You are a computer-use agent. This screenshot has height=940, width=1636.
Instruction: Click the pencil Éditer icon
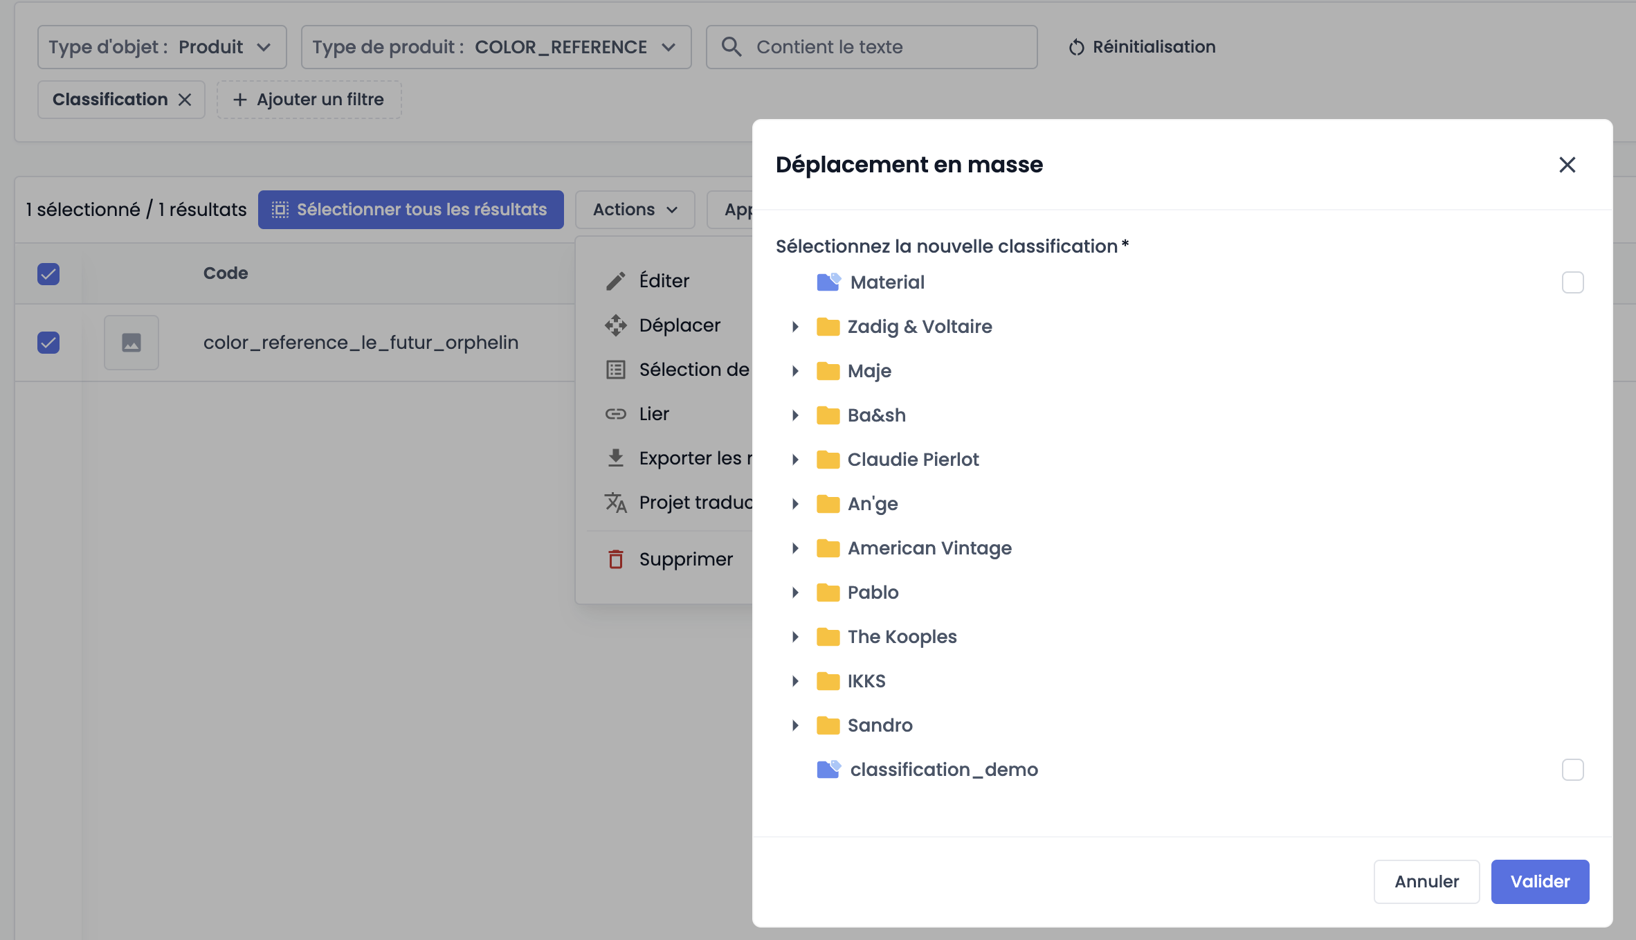615,281
